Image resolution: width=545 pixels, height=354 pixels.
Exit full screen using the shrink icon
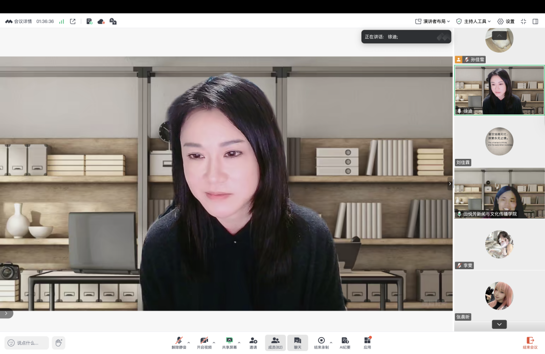coord(523,21)
